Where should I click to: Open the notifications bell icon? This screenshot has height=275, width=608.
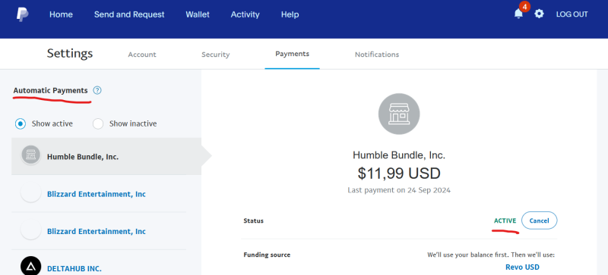518,14
